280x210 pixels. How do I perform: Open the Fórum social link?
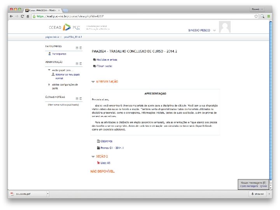tap(104, 66)
